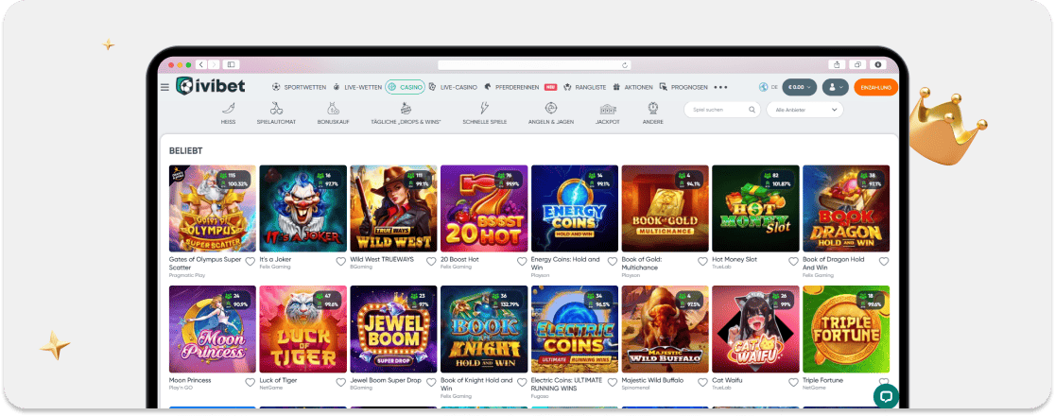The image size is (1055, 416).
Task: Favorite Moon Princess with heart
Action: [251, 382]
